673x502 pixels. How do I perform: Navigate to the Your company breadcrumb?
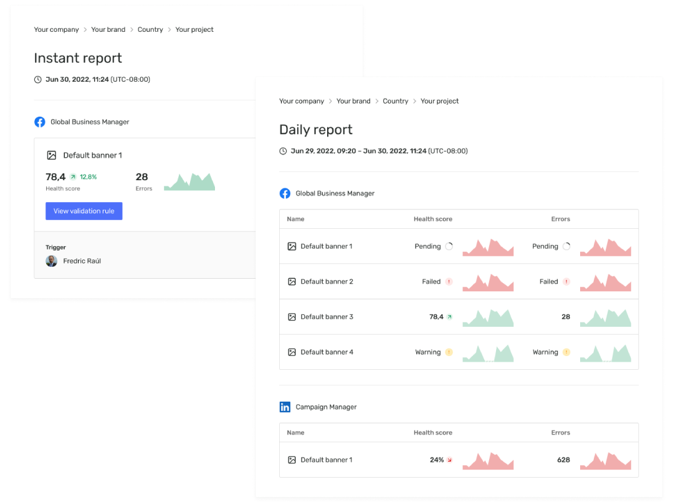pos(56,29)
